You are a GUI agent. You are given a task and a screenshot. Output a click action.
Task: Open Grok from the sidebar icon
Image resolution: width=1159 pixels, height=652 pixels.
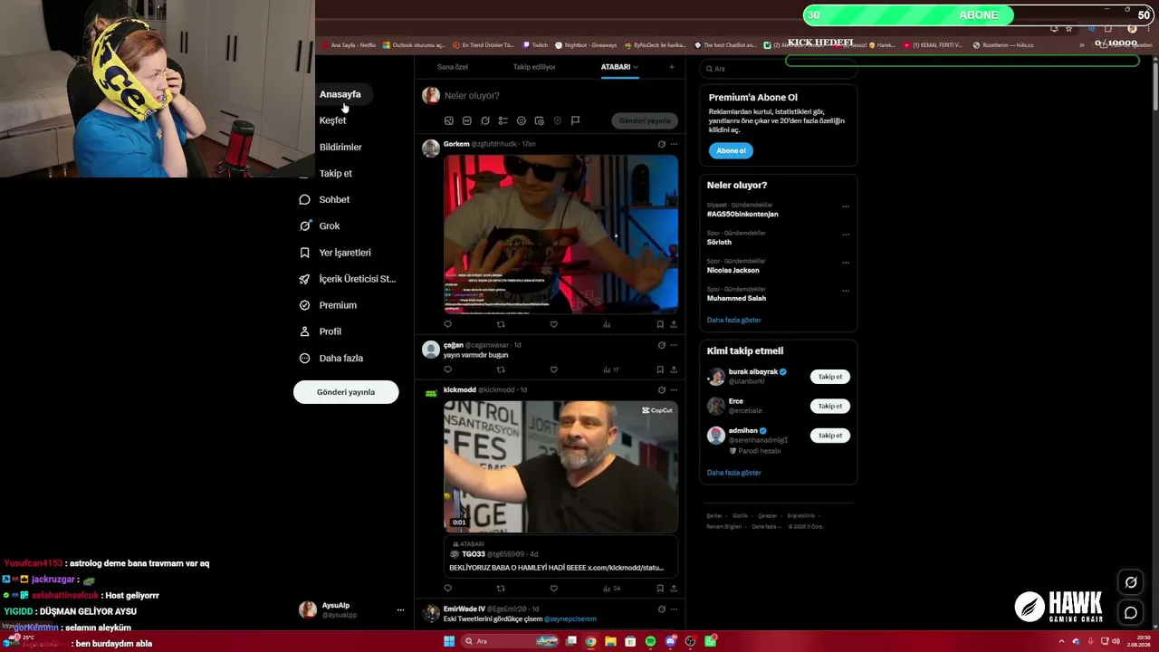[304, 226]
